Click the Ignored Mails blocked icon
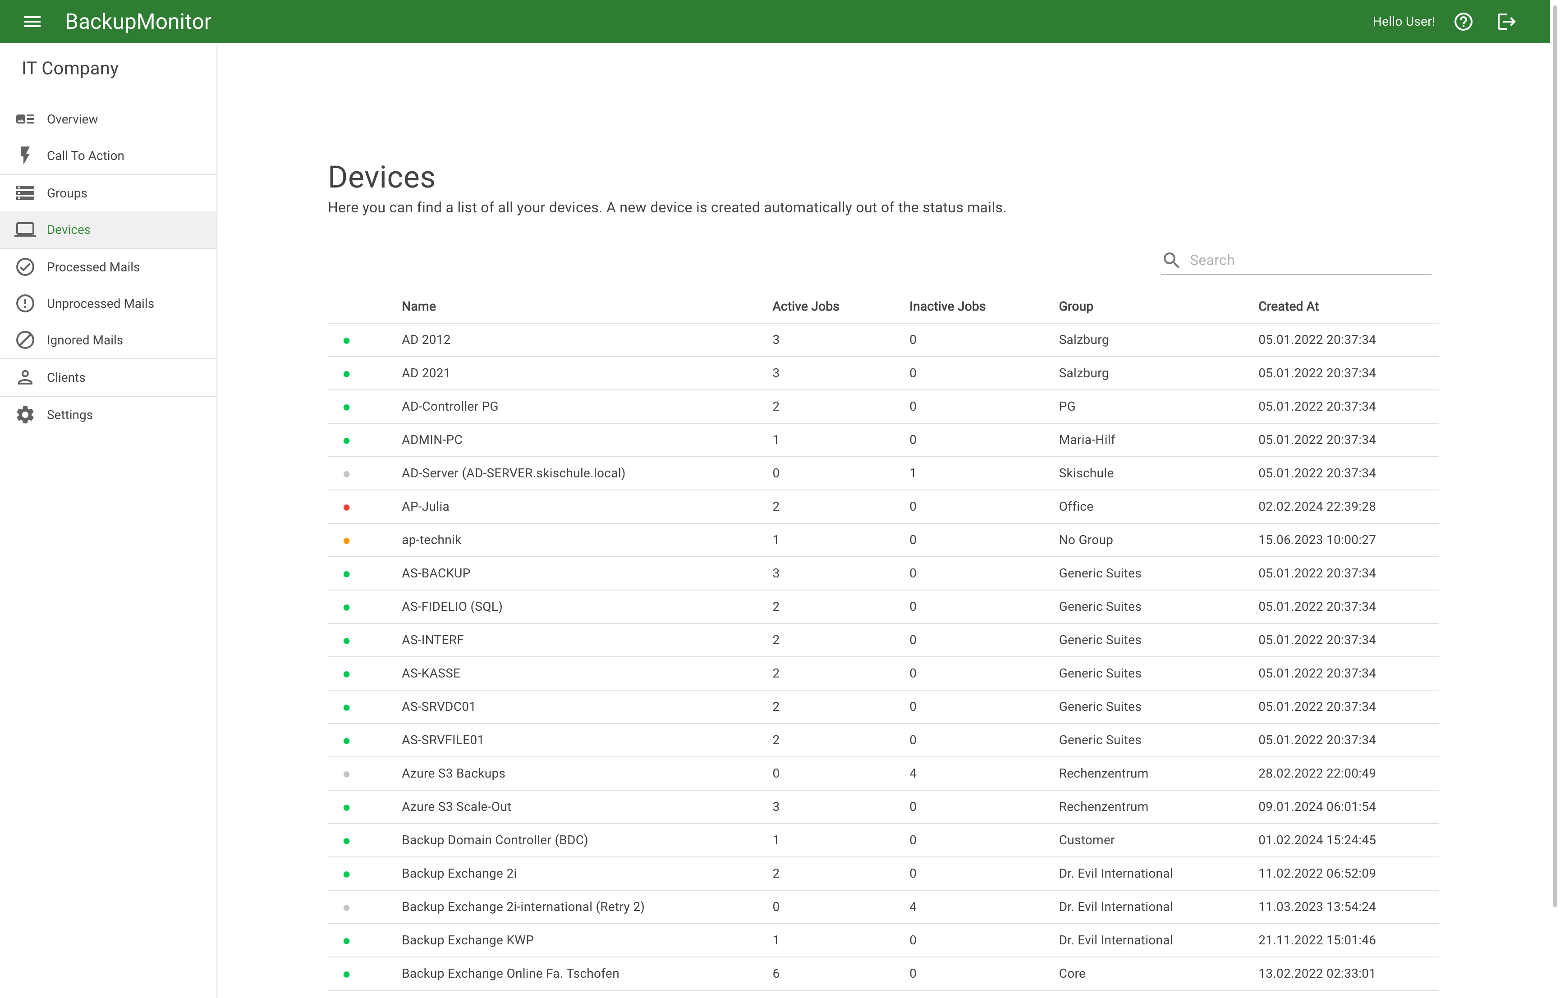 [25, 340]
